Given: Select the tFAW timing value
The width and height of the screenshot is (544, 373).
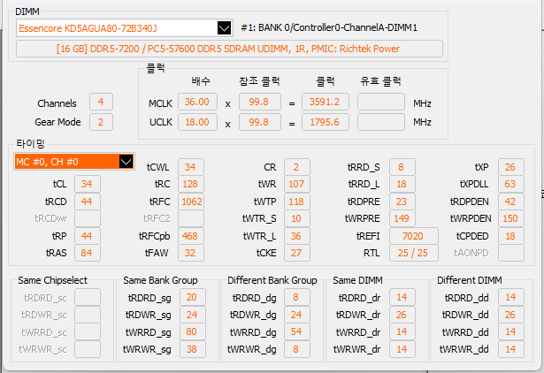Looking at the screenshot, I should pyautogui.click(x=191, y=253).
